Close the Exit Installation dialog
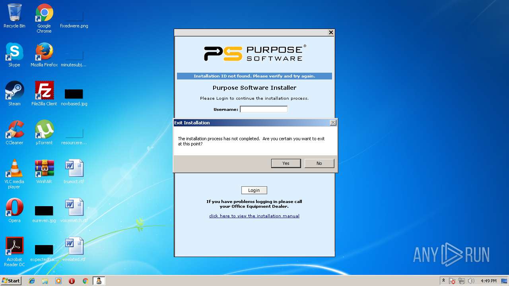Image resolution: width=509 pixels, height=286 pixels. (333, 123)
